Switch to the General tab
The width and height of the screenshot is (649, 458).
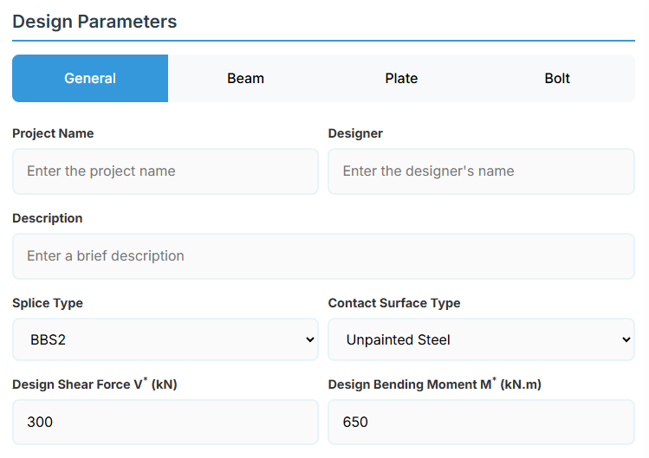(x=90, y=78)
